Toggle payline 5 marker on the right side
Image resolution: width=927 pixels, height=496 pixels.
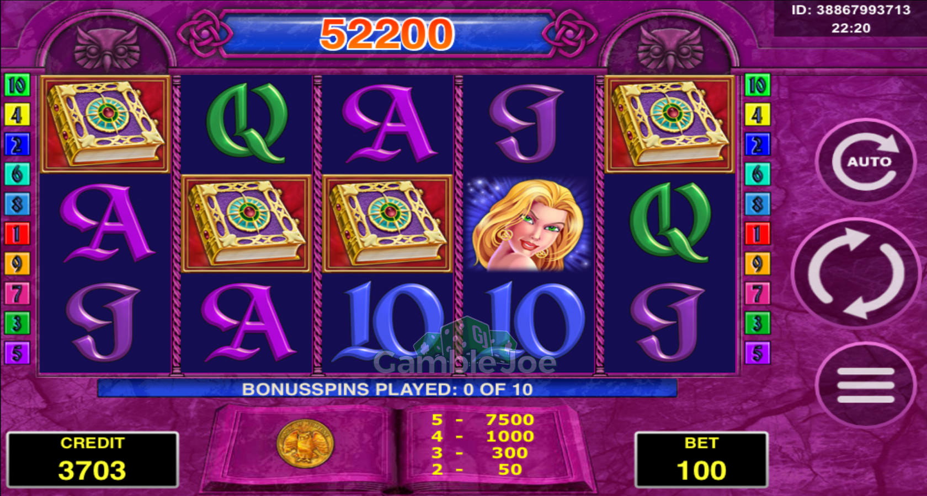757,353
